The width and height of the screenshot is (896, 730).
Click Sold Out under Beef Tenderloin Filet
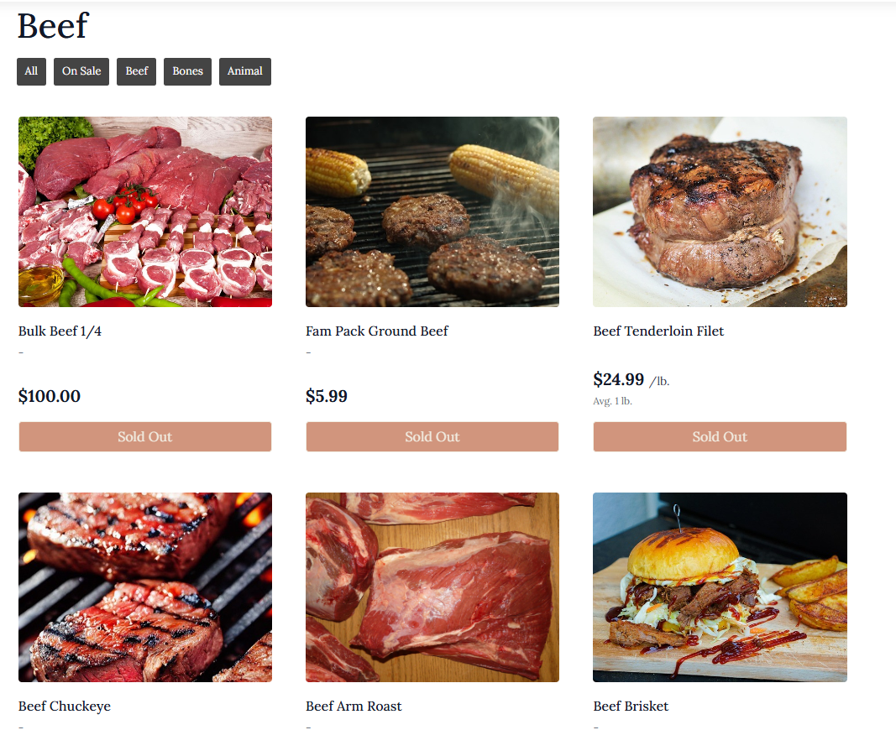point(720,436)
